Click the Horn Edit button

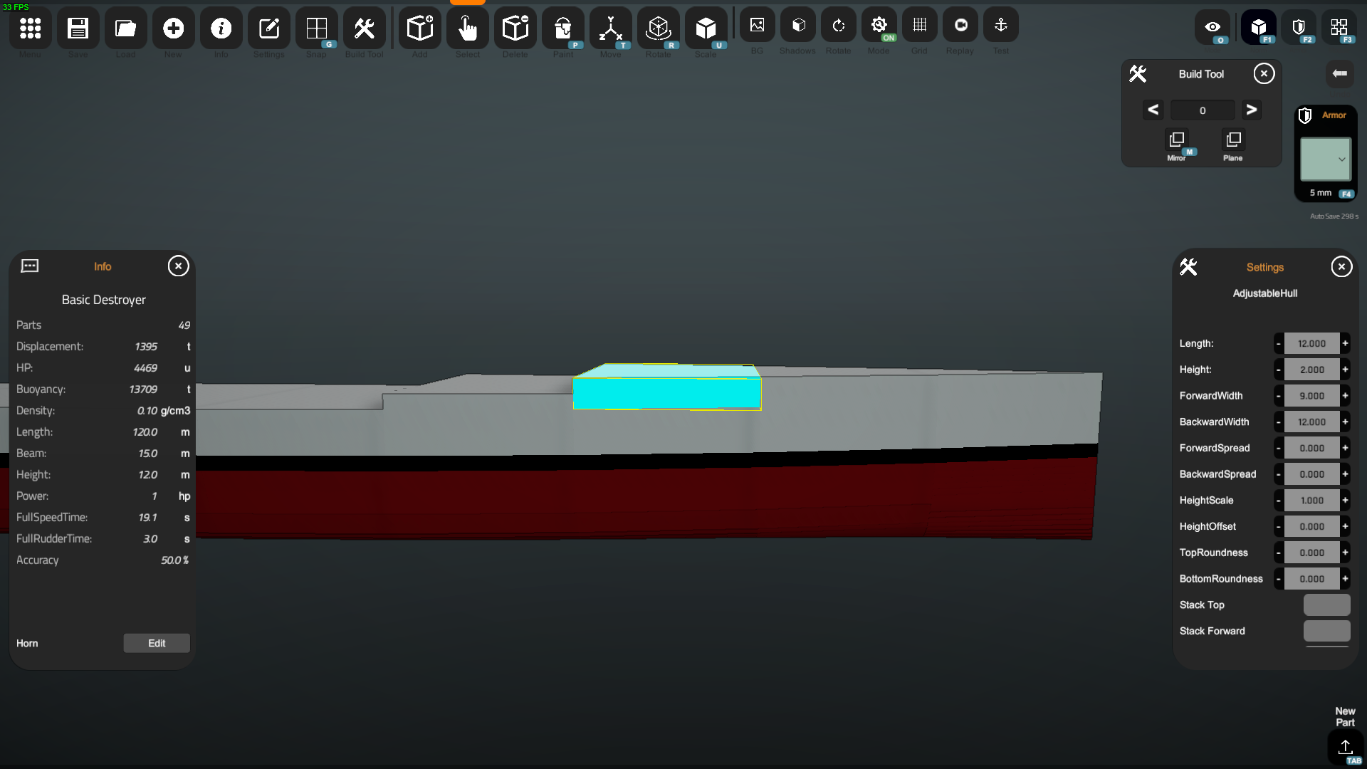(157, 643)
